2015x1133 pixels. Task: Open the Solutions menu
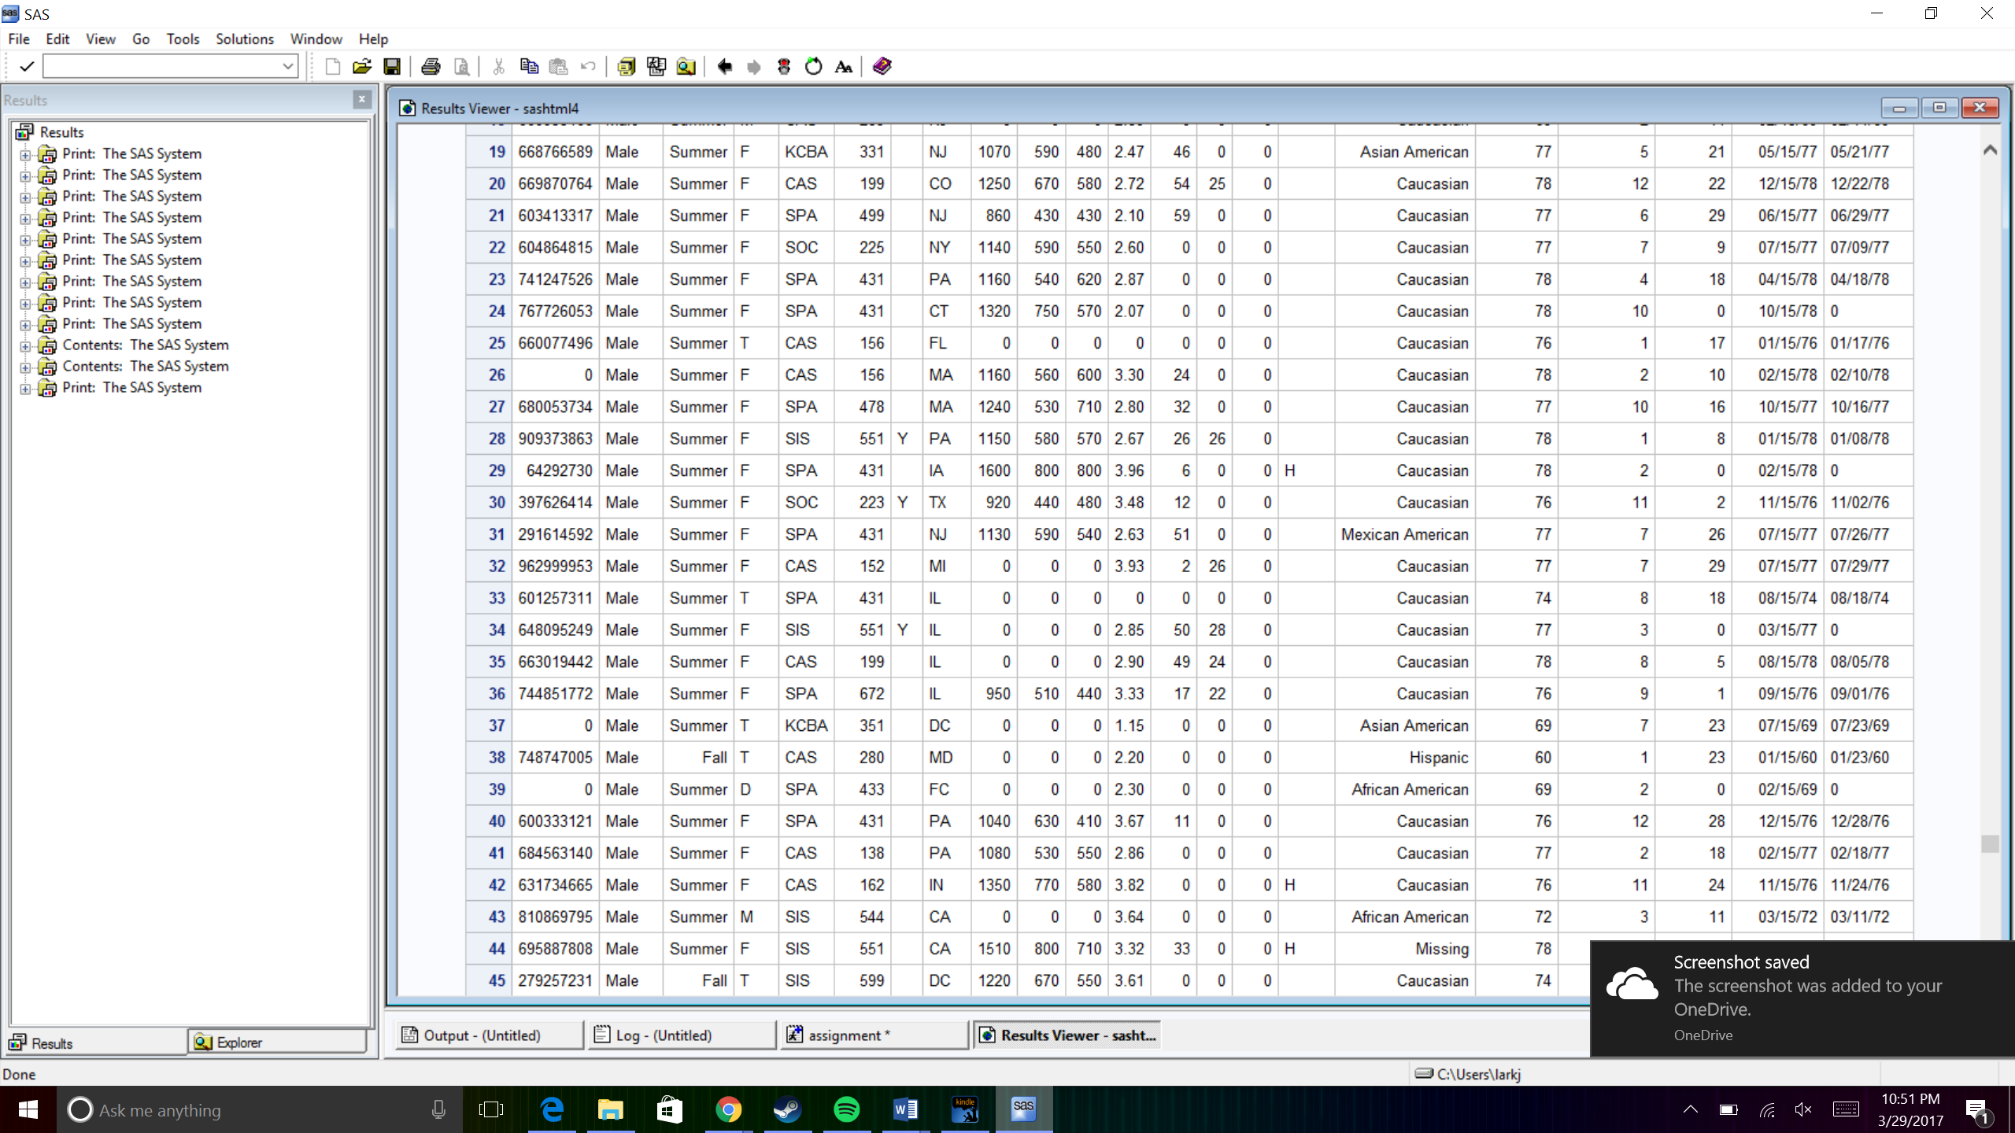(244, 39)
